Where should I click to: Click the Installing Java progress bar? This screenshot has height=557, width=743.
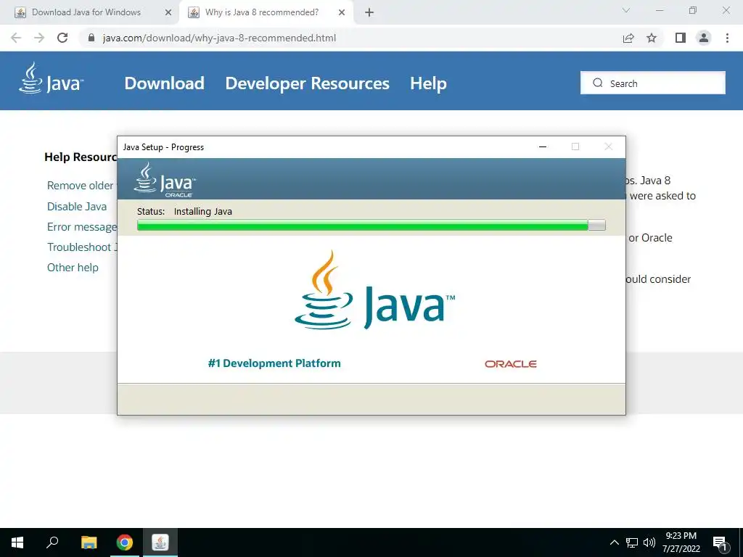click(371, 226)
